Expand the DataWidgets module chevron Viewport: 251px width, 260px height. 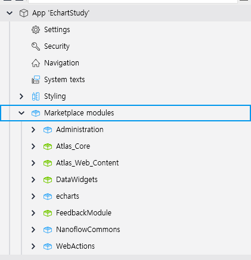pyautogui.click(x=33, y=180)
